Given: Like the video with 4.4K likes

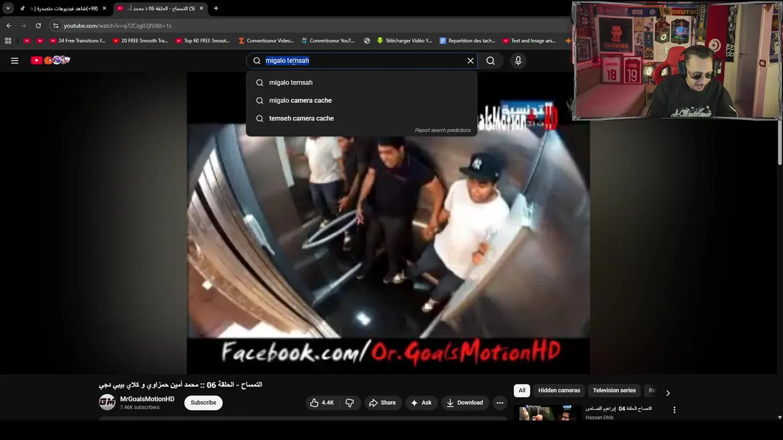Looking at the screenshot, I should point(322,403).
